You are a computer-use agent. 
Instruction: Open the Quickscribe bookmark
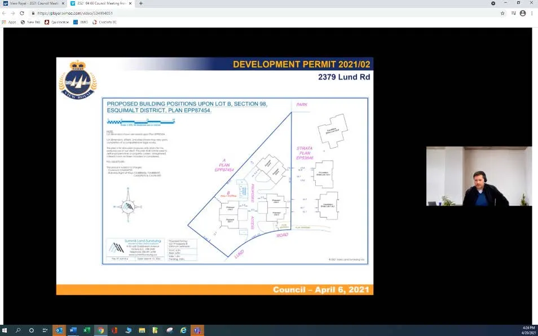click(56, 22)
